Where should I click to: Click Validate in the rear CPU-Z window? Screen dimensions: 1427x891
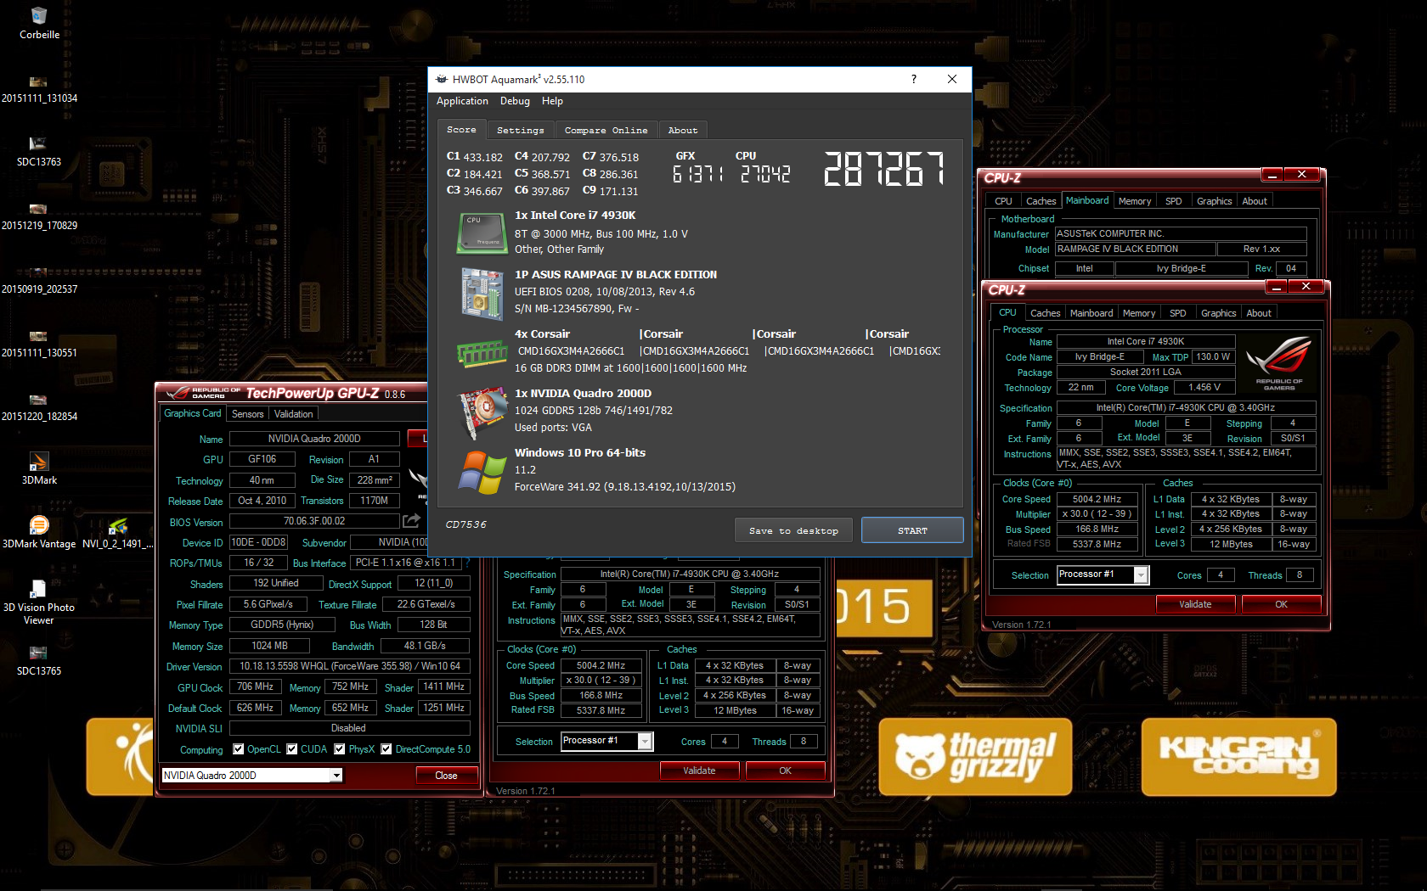pyautogui.click(x=699, y=771)
